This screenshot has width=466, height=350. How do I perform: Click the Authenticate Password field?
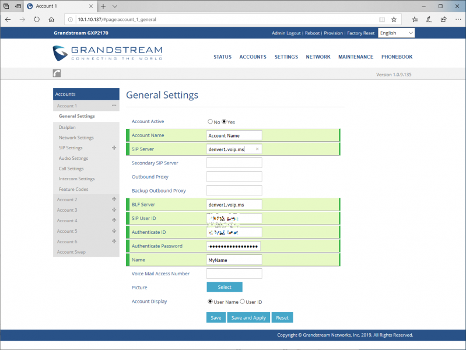pyautogui.click(x=233, y=246)
